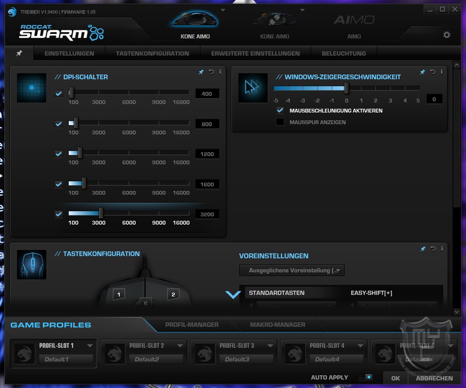This screenshot has width=466, height=388.
Task: Open Erweiterte Einstellungen tab
Action: point(255,54)
